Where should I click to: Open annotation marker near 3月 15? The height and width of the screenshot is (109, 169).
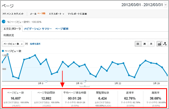(x=85, y=81)
